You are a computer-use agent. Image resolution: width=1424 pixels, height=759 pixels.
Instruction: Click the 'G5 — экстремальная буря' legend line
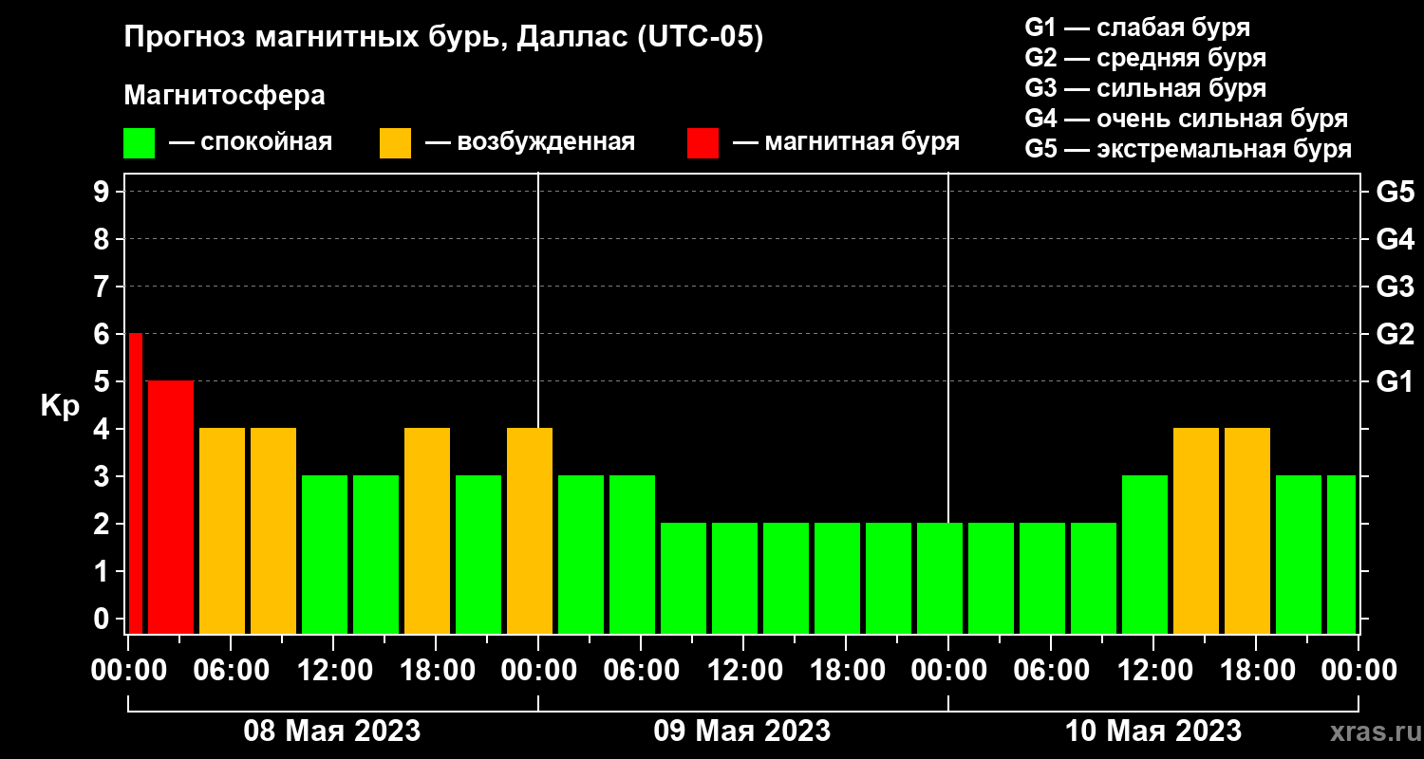1189,149
